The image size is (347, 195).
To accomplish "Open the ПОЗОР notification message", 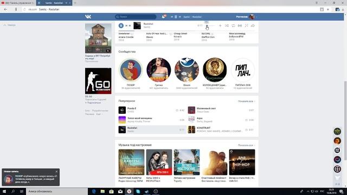I will pyautogui.click(x=36, y=179).
